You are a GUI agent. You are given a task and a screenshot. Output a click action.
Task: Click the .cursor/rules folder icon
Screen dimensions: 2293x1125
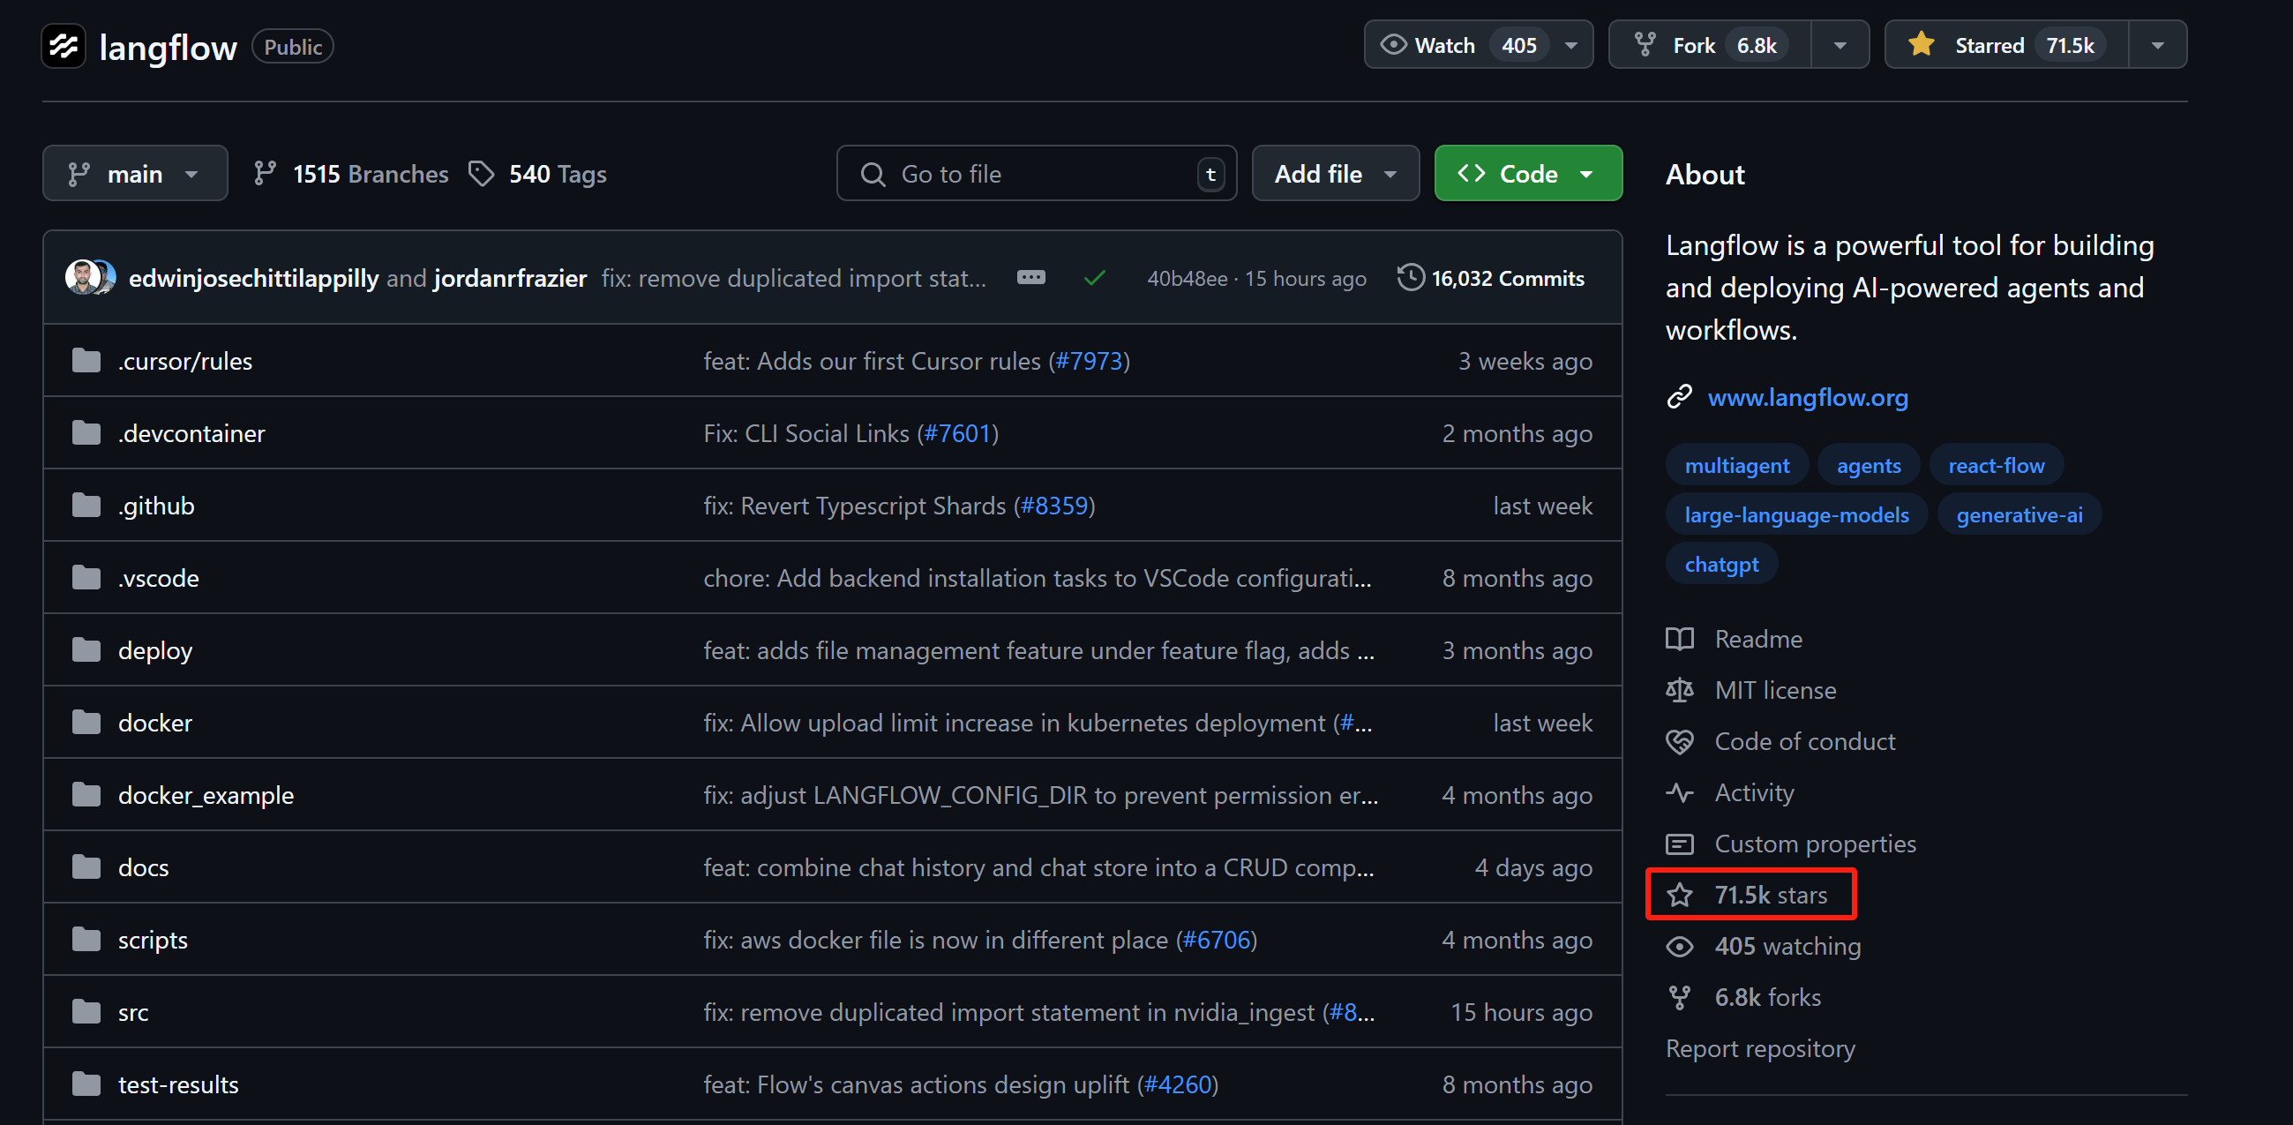(x=86, y=361)
